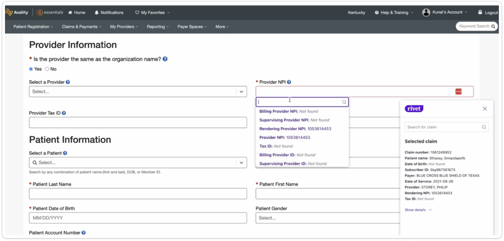This screenshot has height=241, width=504.
Task: Select the No radio button
Action: tap(47, 69)
